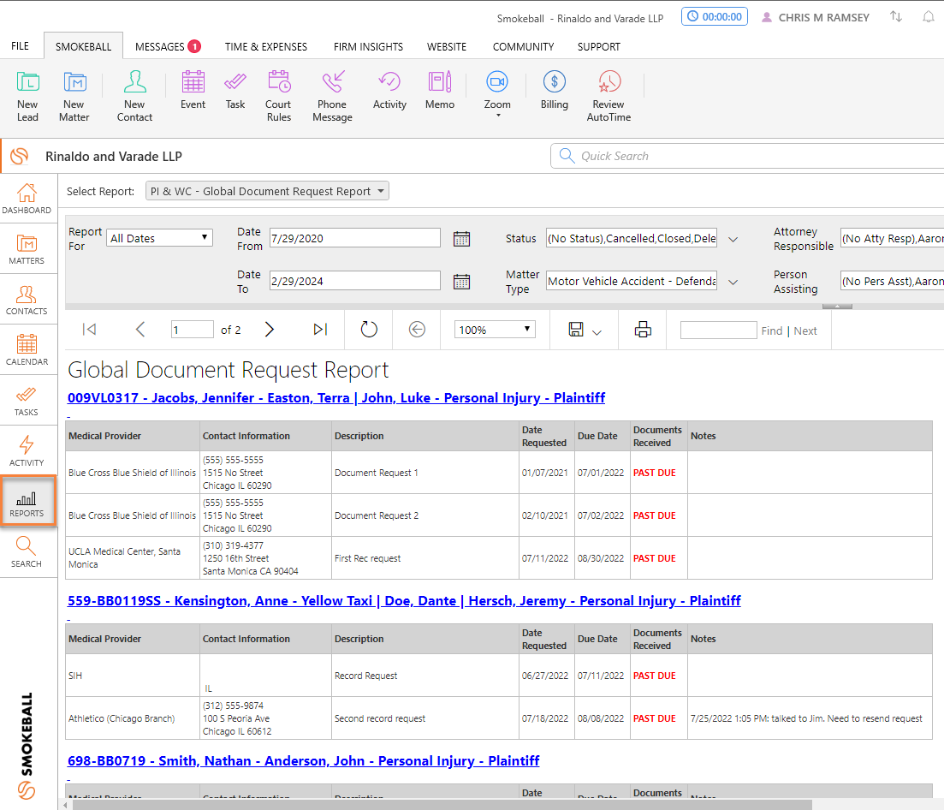Switch to SMOKEBALL tab

(x=83, y=46)
